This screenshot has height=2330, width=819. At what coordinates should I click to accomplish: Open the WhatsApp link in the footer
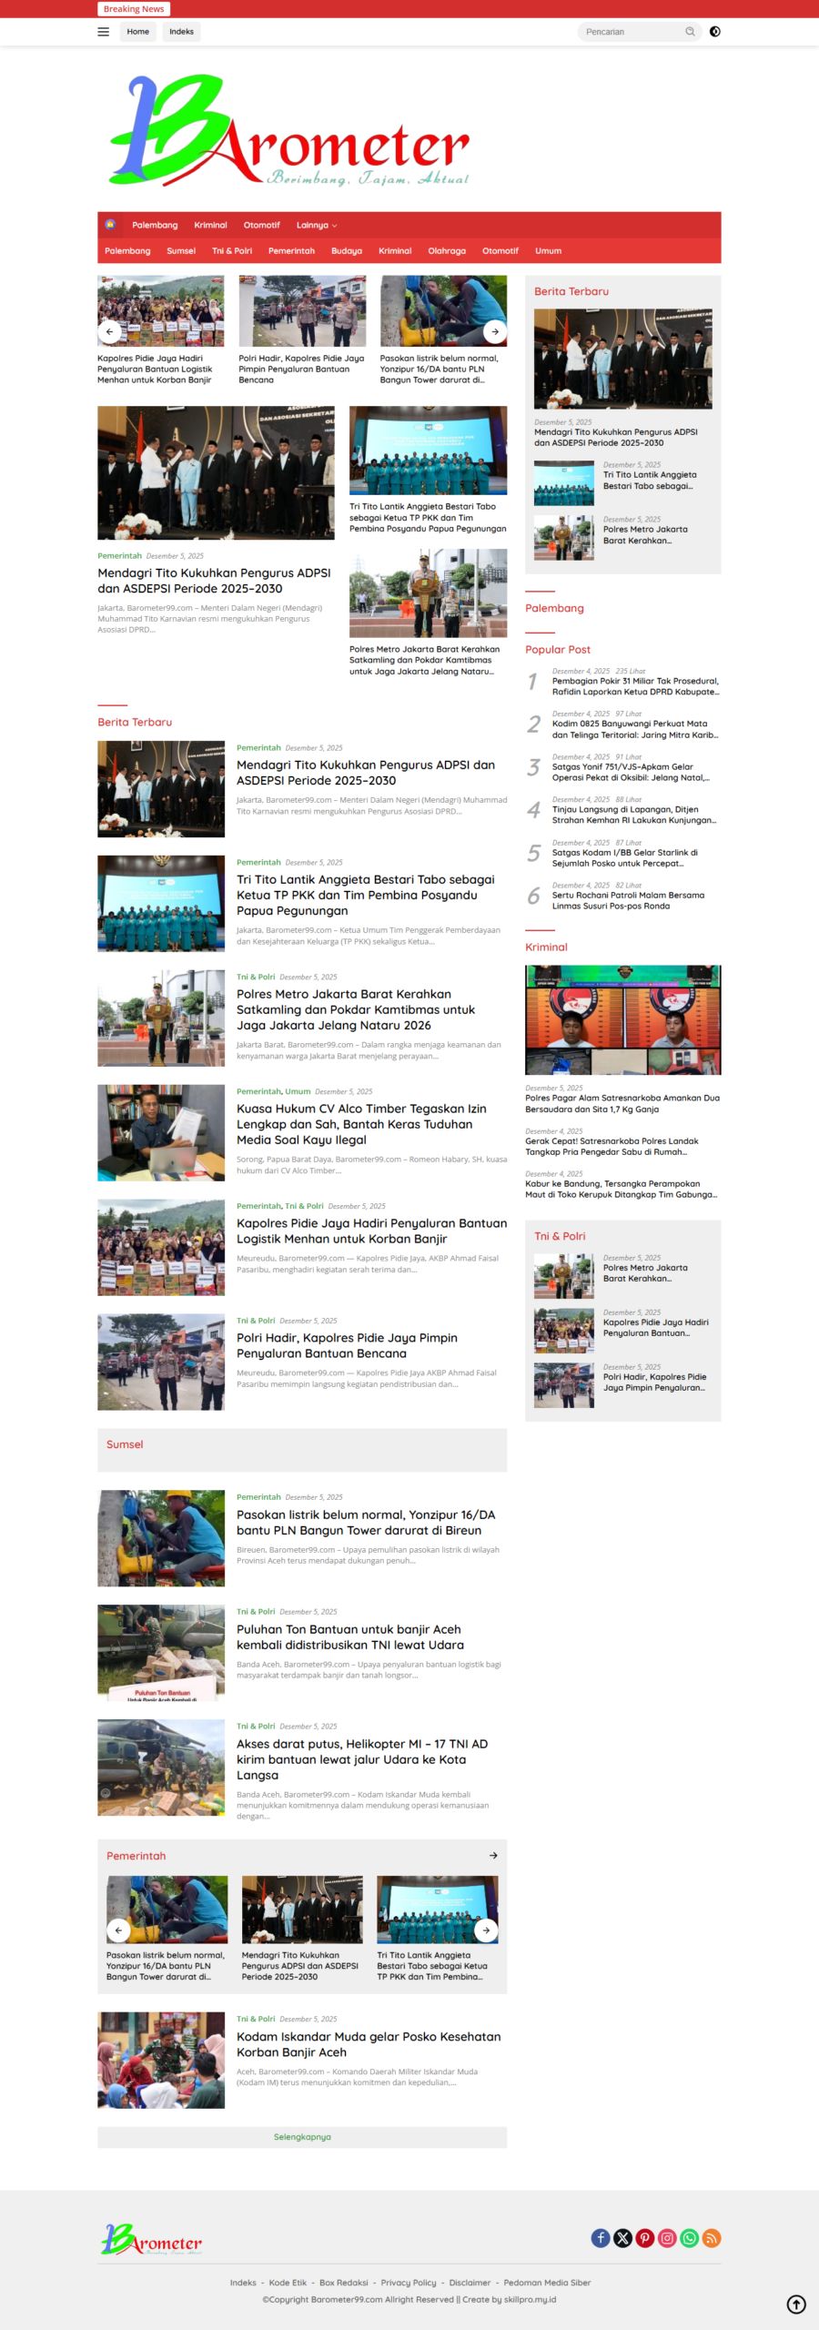[x=690, y=2238]
